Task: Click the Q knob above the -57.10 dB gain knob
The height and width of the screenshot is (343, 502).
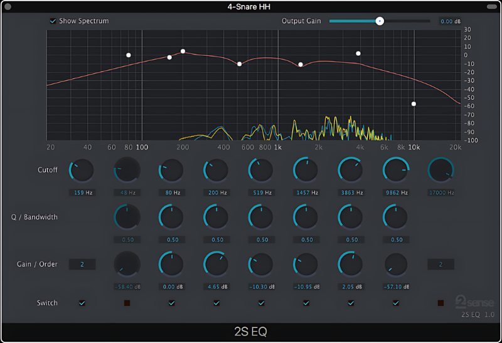Action: pos(396,217)
